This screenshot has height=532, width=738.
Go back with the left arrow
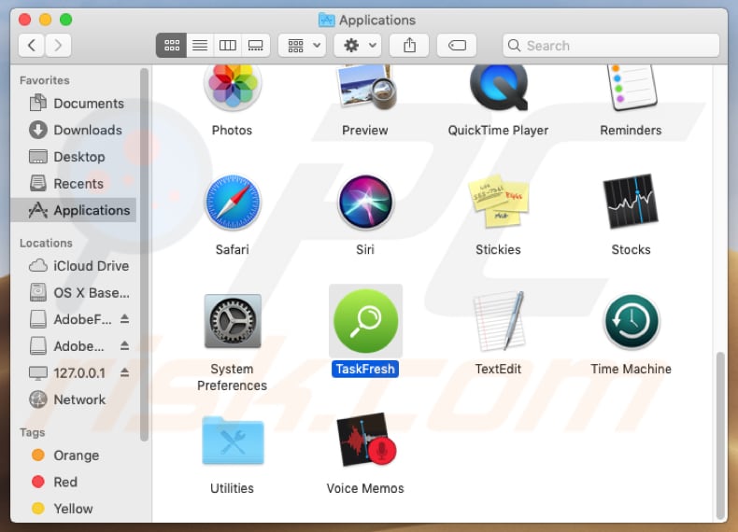coord(32,46)
